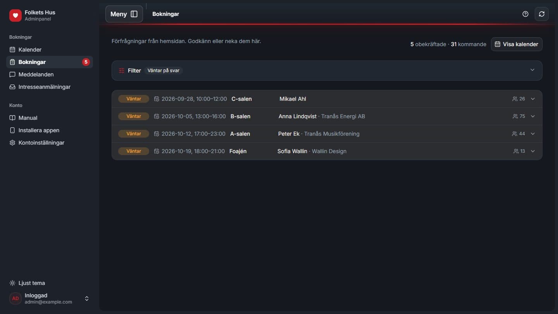The image size is (558, 314).
Task: Click the Tranås Energi AB company text
Action: 343,116
